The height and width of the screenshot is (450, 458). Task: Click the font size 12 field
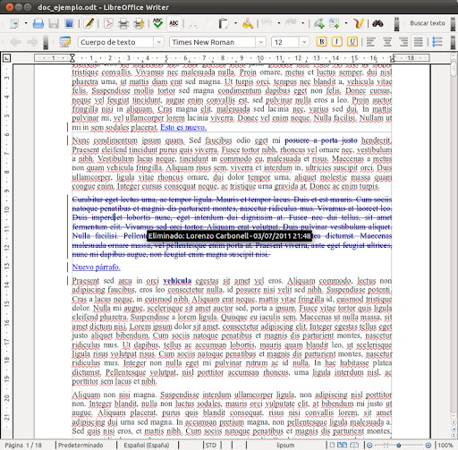(x=285, y=42)
